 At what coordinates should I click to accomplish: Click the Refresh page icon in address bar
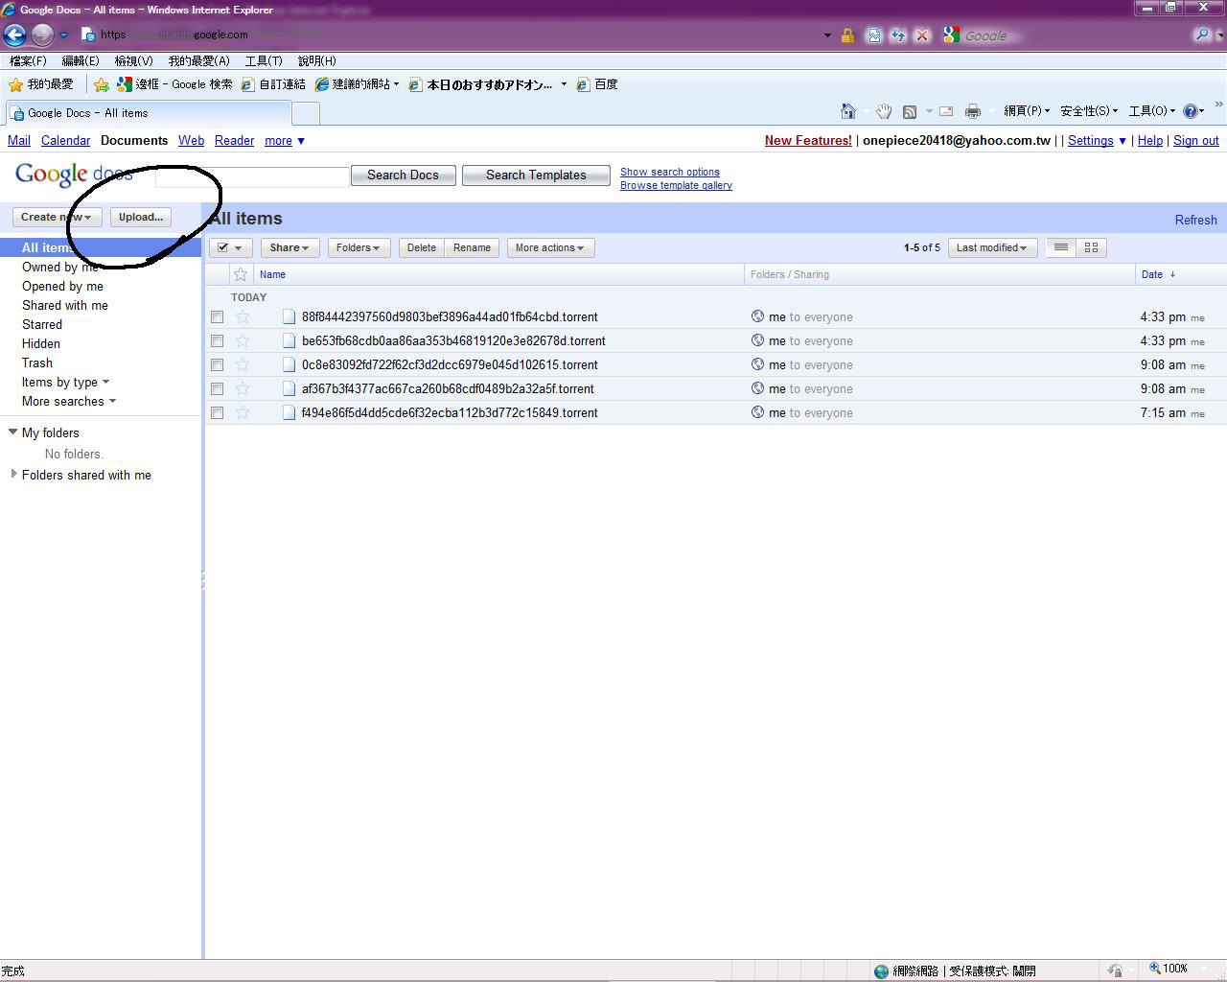(x=898, y=35)
